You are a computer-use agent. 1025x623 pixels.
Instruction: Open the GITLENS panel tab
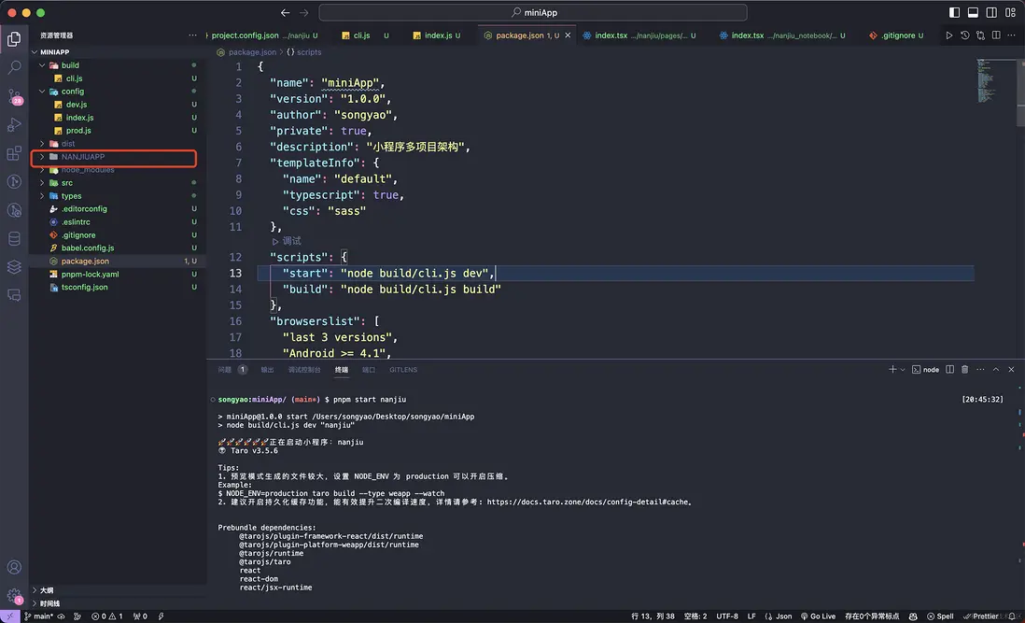pyautogui.click(x=402, y=369)
